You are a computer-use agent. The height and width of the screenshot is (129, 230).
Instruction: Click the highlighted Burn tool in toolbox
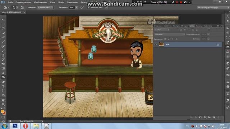[3, 77]
